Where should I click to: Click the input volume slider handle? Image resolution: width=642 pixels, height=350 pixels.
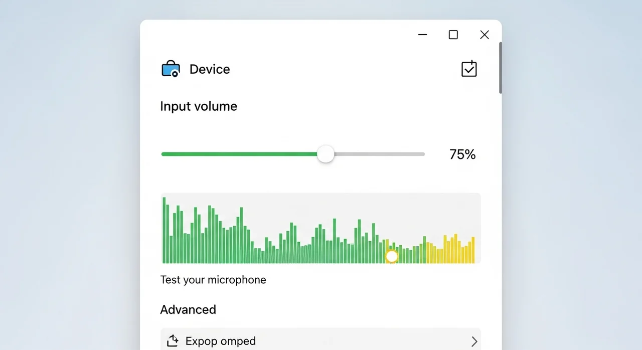[x=326, y=154]
